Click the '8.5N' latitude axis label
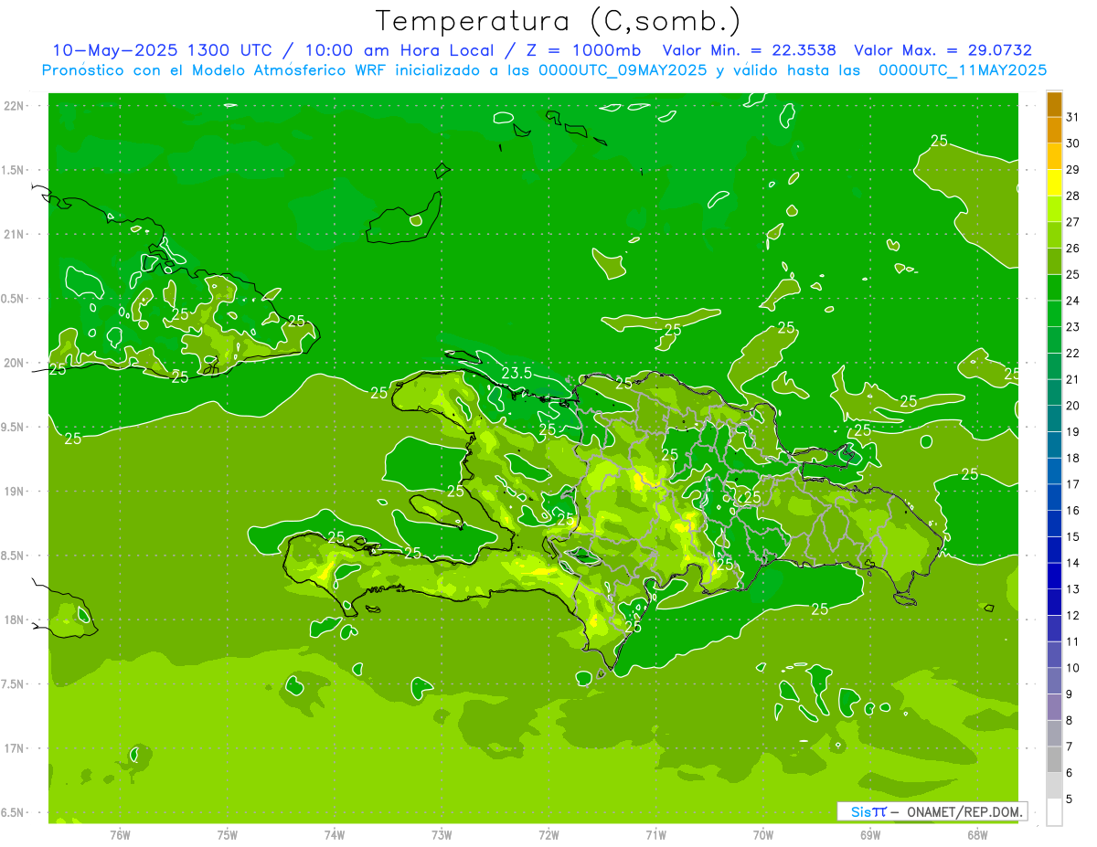Image resolution: width=1097 pixels, height=847 pixels. tap(13, 556)
